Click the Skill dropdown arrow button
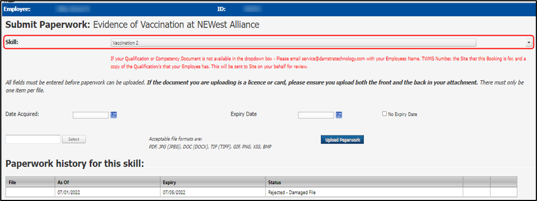The image size is (537, 201). click(x=528, y=42)
